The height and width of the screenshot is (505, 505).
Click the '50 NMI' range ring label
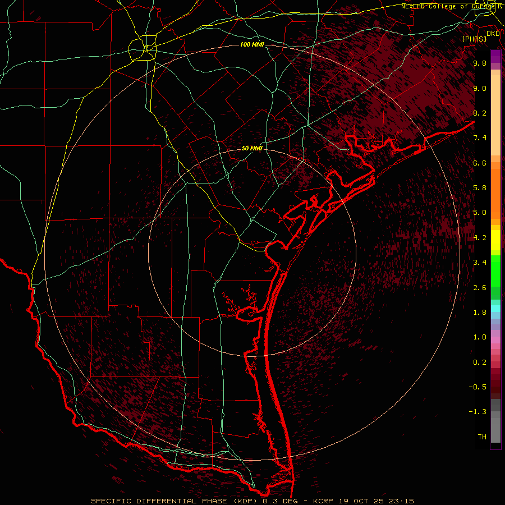pos(252,148)
